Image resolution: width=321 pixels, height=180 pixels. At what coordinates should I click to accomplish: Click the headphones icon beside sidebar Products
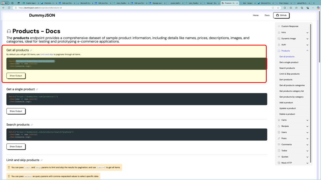point(279,51)
